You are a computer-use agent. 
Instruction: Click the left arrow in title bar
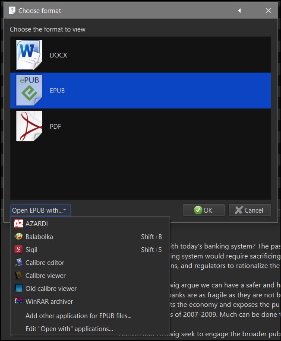[240, 10]
